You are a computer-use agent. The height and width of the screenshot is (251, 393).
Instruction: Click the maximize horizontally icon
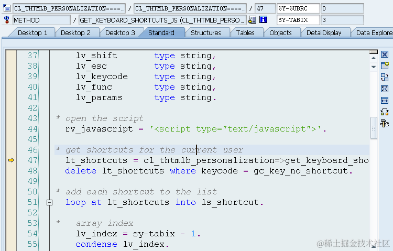[x=385, y=100]
